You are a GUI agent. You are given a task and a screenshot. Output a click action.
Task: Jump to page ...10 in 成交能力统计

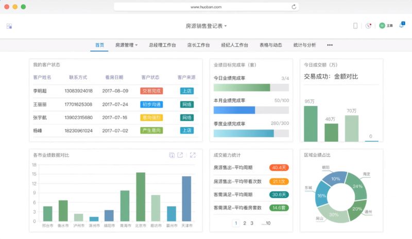(x=266, y=223)
